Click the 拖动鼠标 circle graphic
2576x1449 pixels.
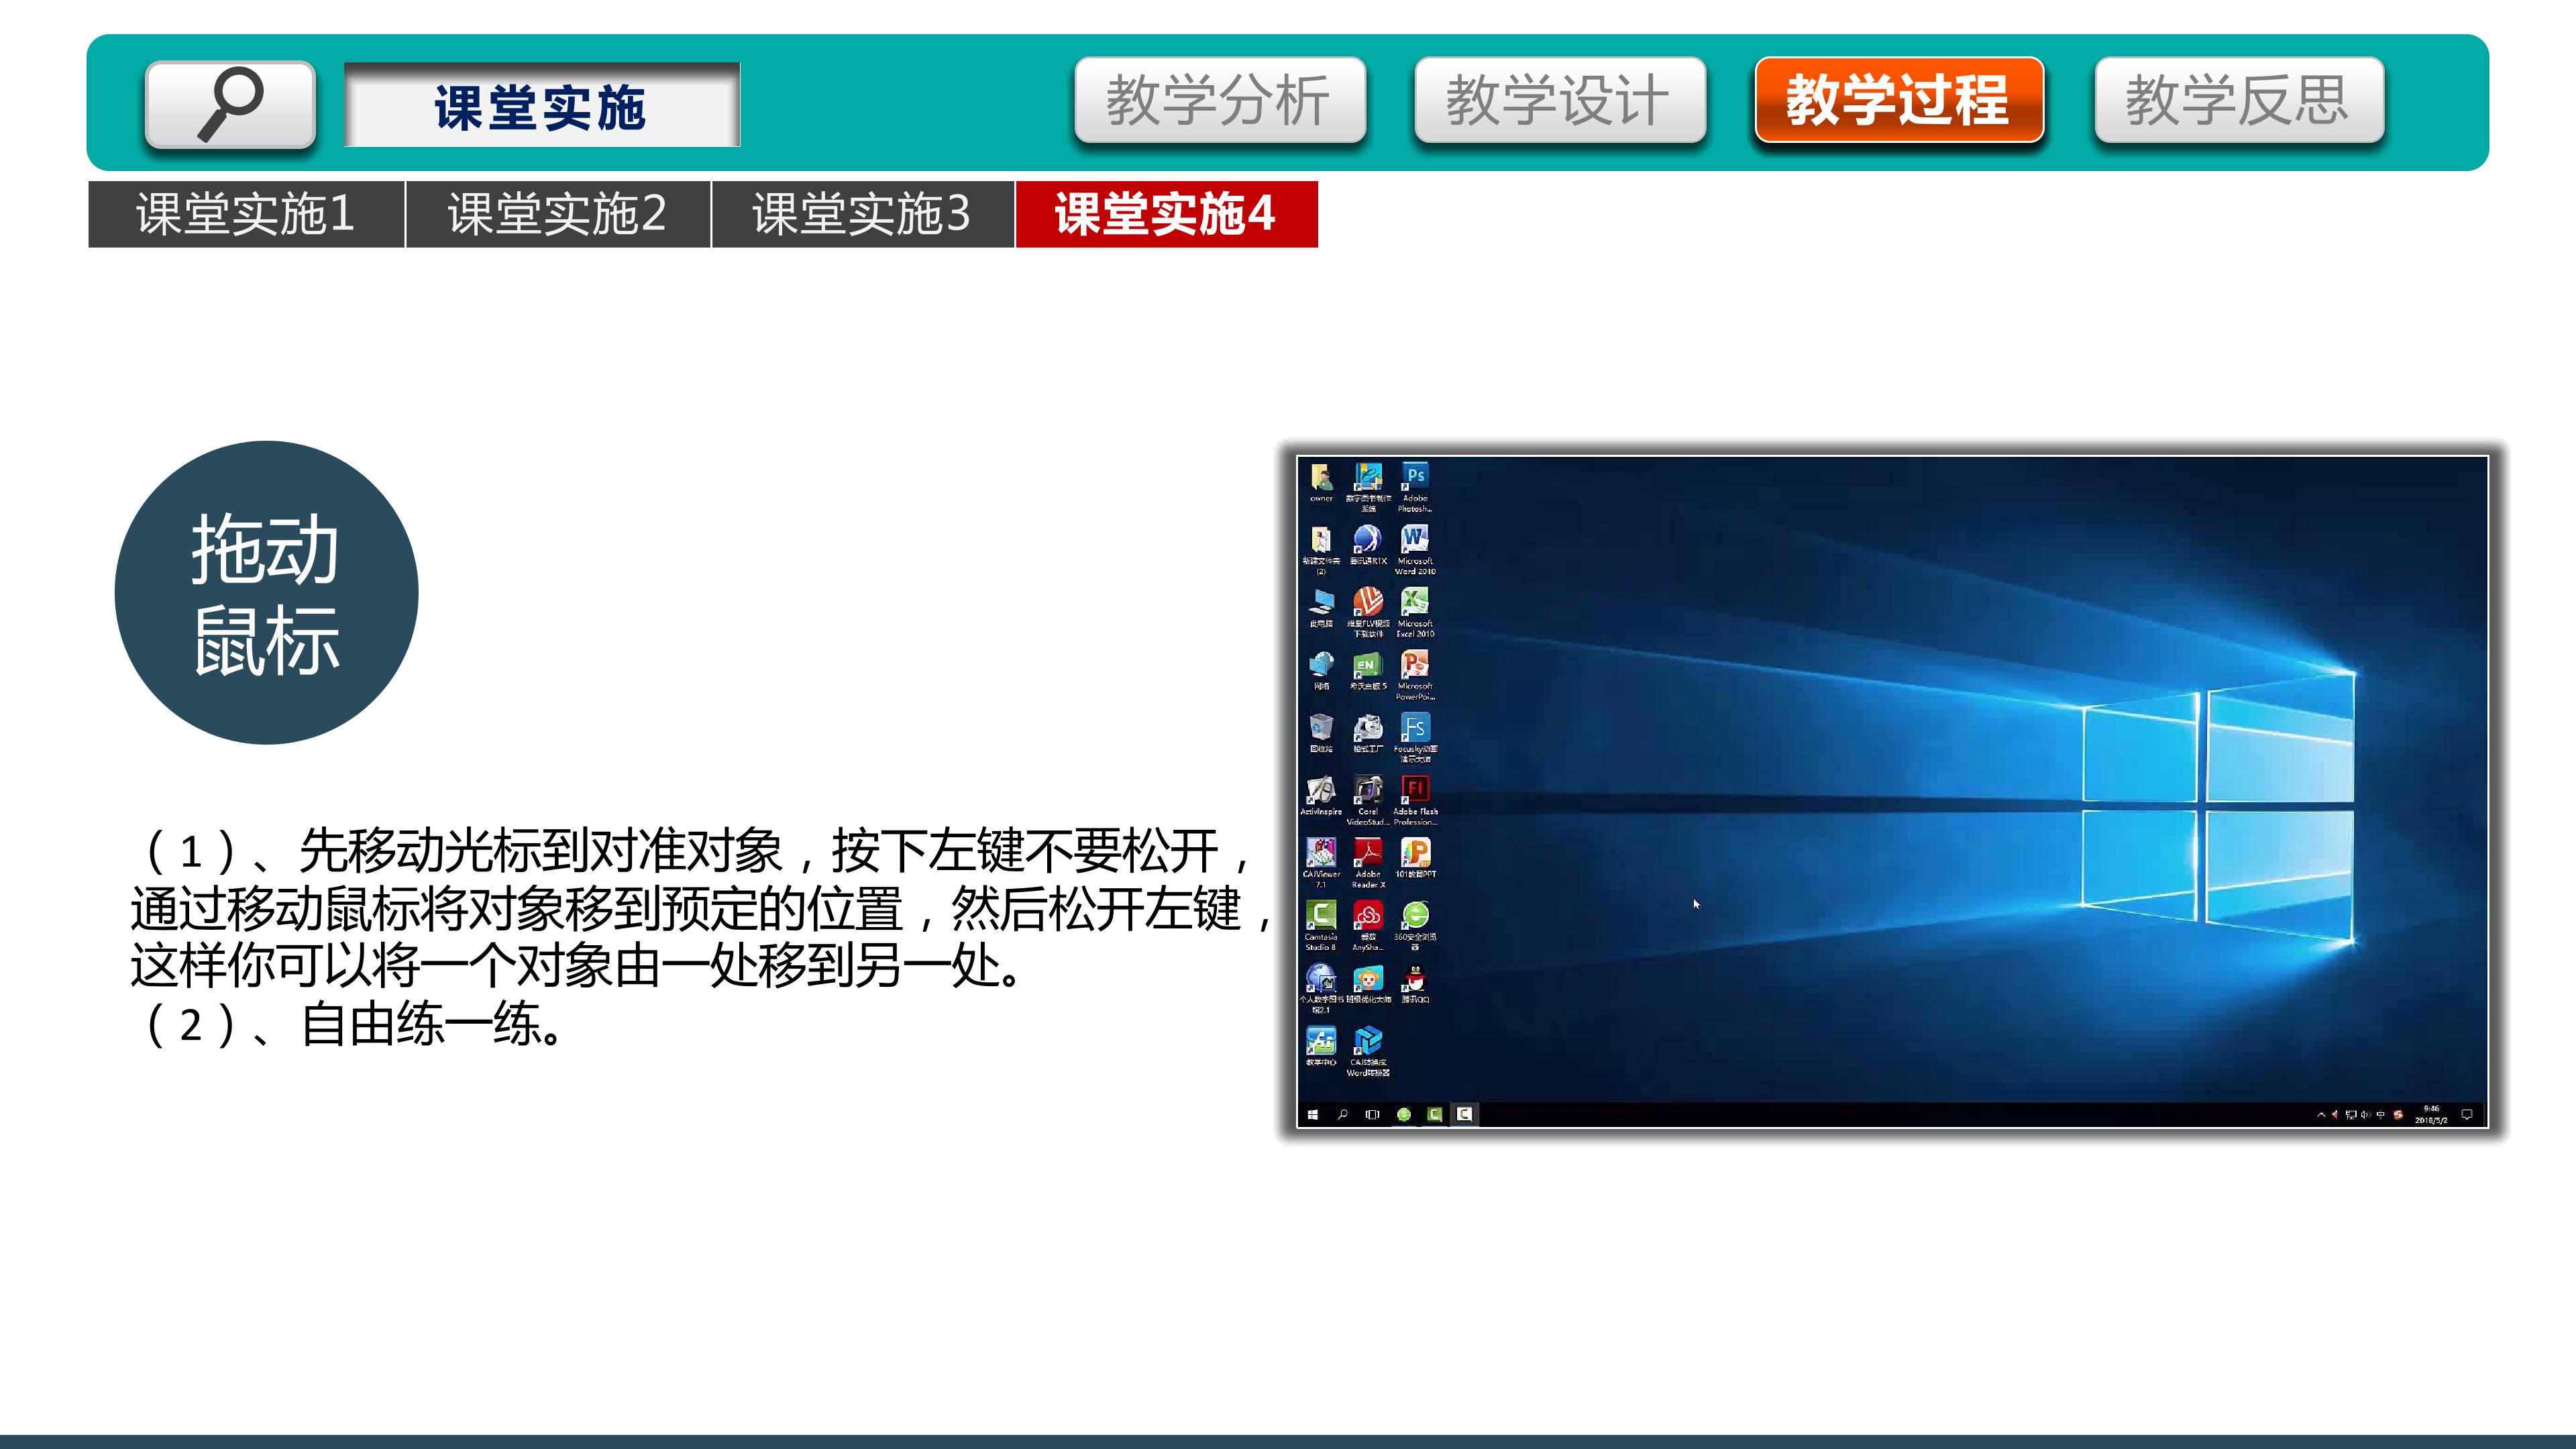tap(266, 592)
